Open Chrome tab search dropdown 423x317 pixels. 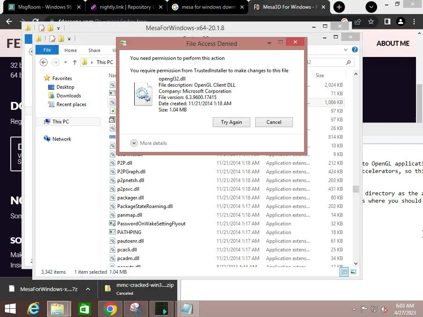(371, 7)
